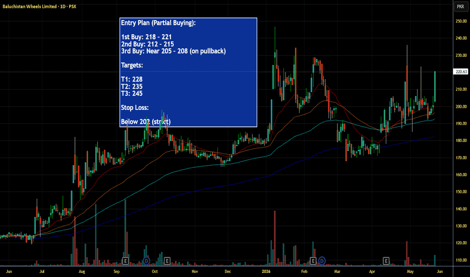Select the earnings E marker in February
Screen dimensions: 470x277
313,261
